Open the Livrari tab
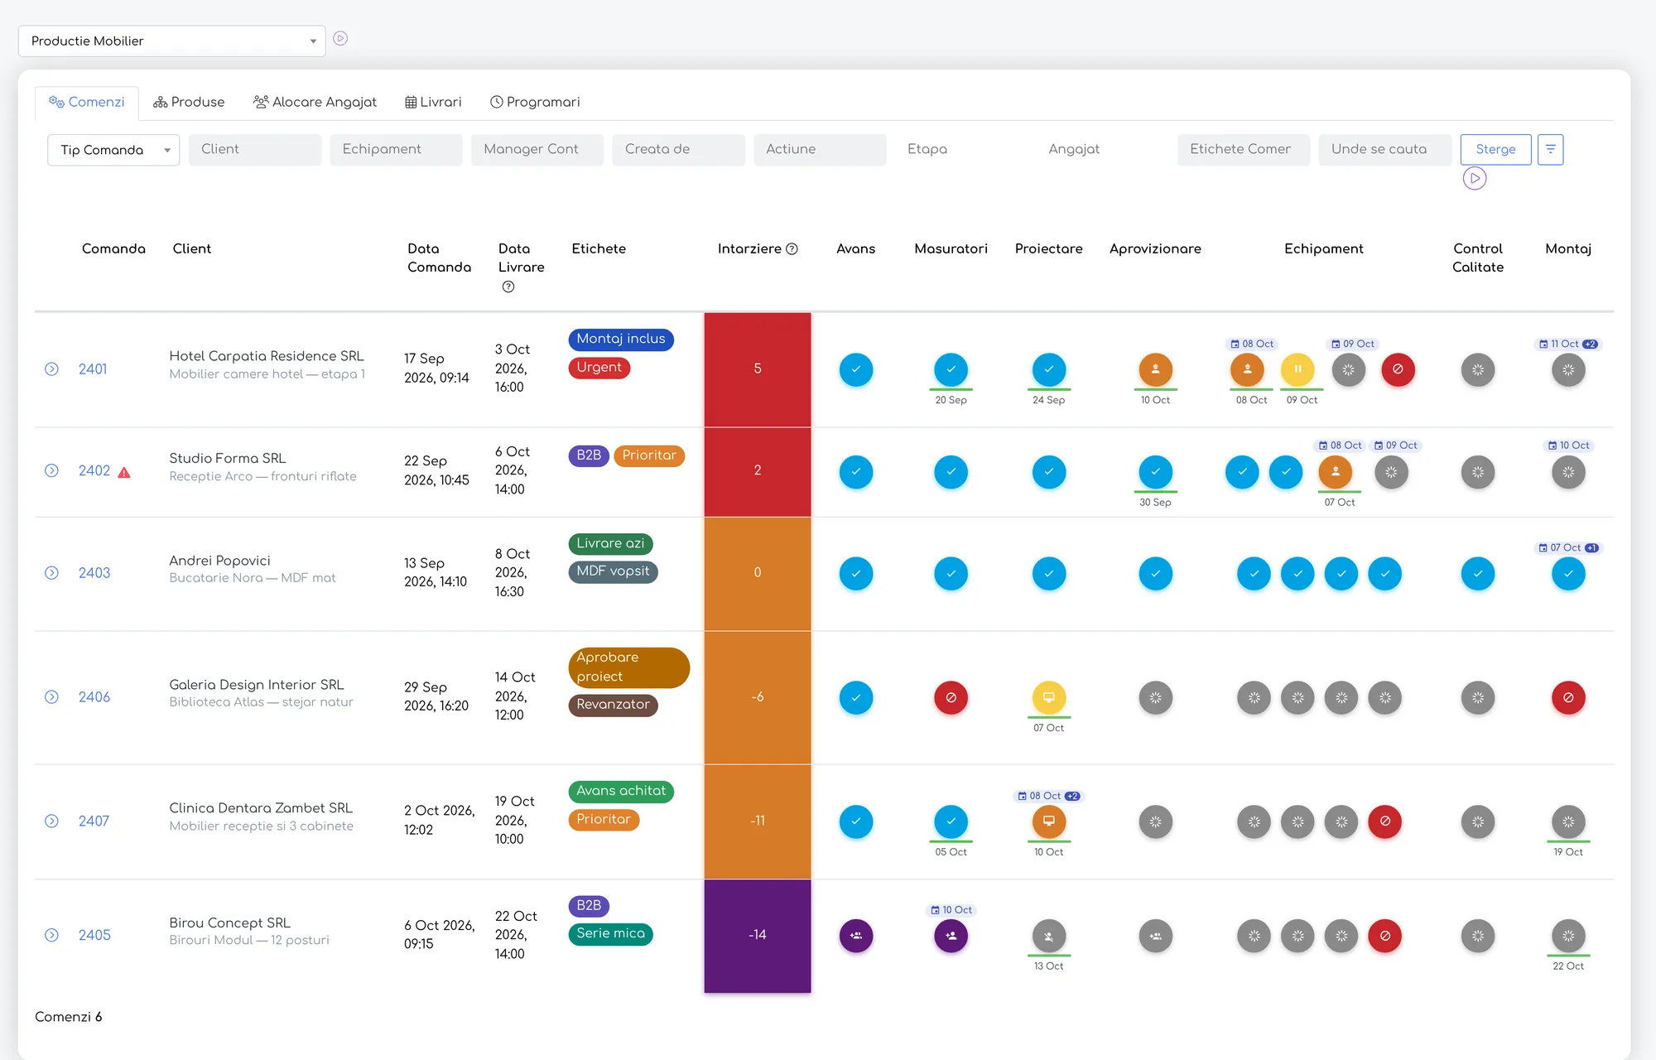The width and height of the screenshot is (1656, 1060). [x=433, y=102]
